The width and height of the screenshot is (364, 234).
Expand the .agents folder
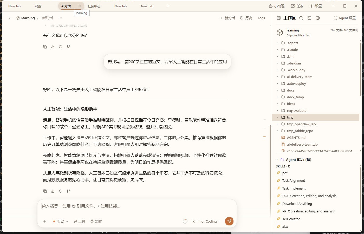point(277,43)
